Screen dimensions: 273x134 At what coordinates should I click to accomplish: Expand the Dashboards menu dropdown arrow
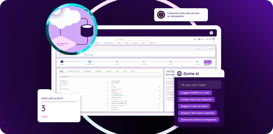click(x=157, y=43)
